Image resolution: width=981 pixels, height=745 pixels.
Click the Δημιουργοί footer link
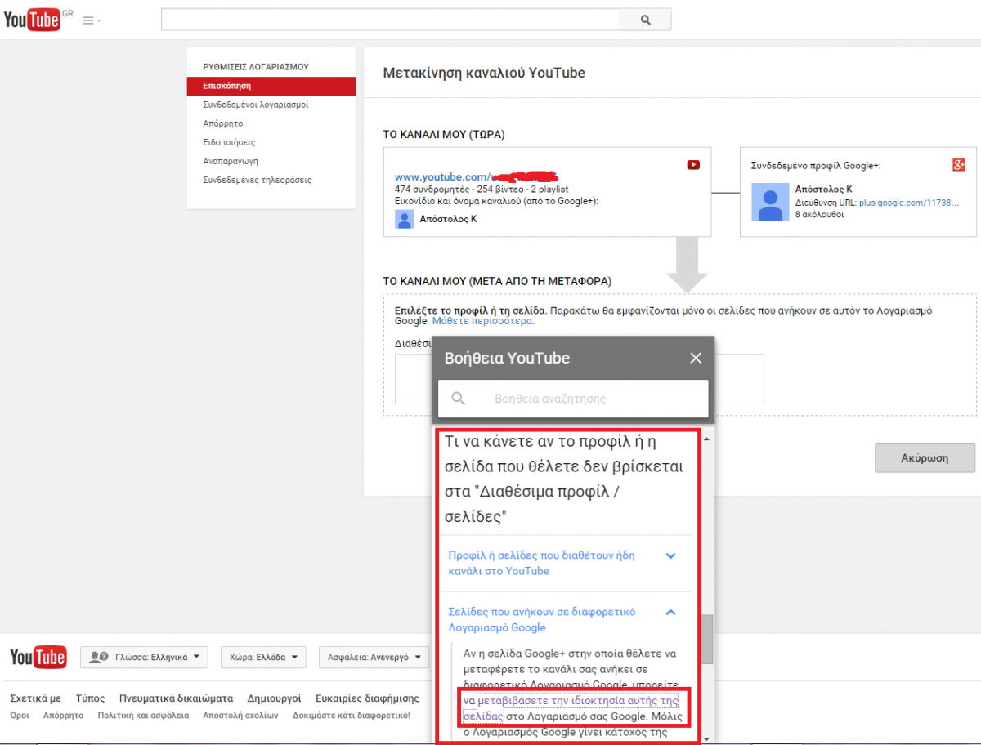[x=274, y=698]
